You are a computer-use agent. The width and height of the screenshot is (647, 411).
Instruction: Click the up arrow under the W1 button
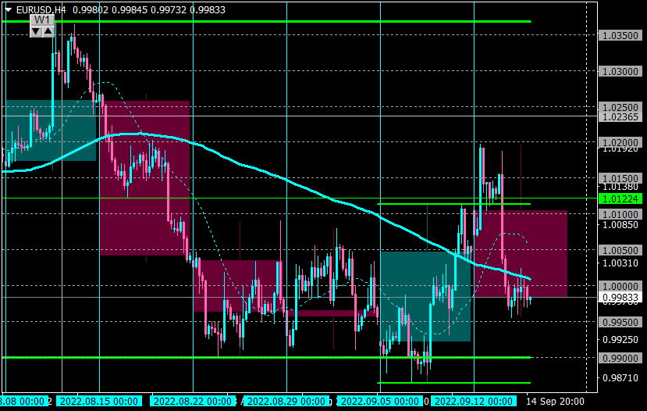[48, 31]
